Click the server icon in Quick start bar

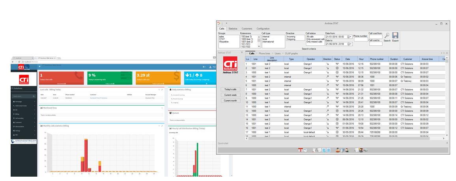tap(342, 150)
